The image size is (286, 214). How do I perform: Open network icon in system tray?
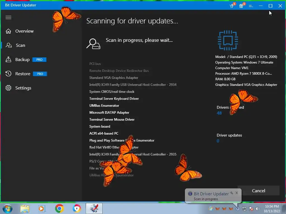pyautogui.click(x=244, y=209)
